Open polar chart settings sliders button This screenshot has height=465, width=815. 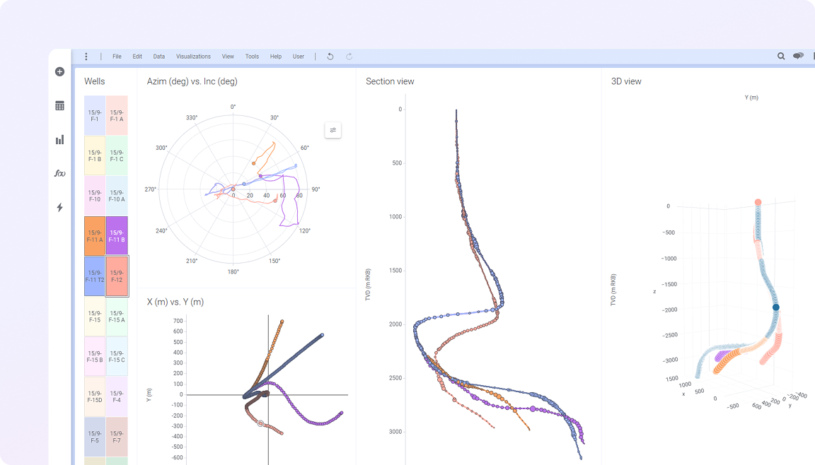click(x=333, y=130)
